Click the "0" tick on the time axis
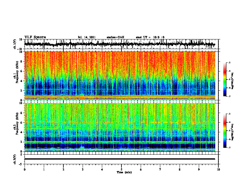 pos(25,170)
